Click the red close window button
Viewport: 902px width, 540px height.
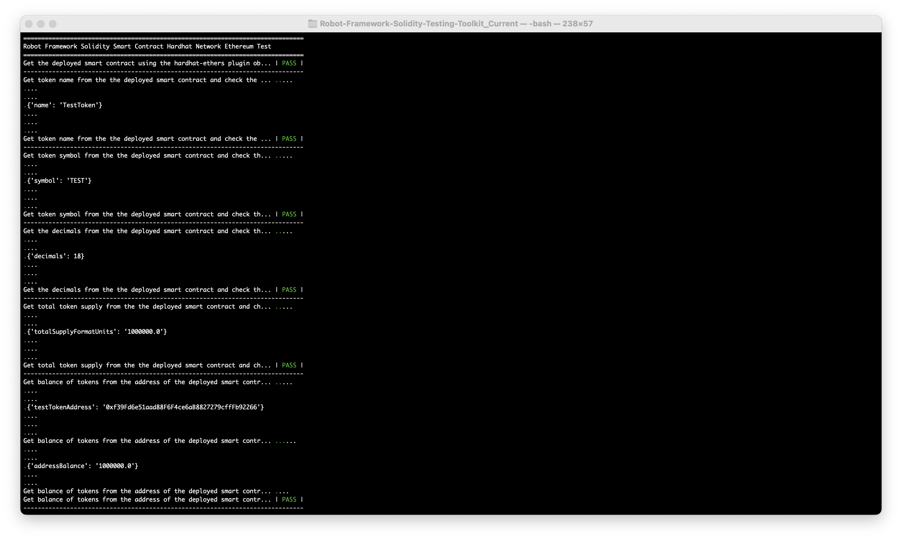29,24
